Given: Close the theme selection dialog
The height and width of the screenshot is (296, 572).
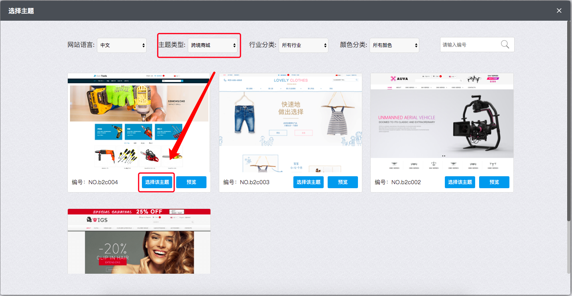Looking at the screenshot, I should (x=559, y=11).
